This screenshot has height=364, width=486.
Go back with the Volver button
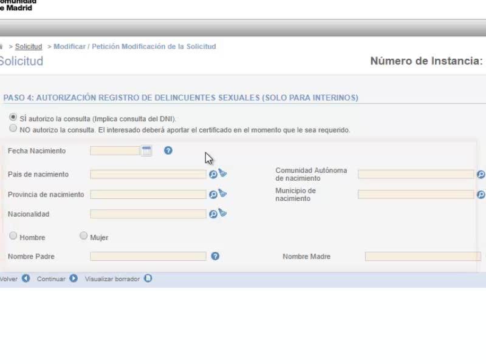point(15,278)
